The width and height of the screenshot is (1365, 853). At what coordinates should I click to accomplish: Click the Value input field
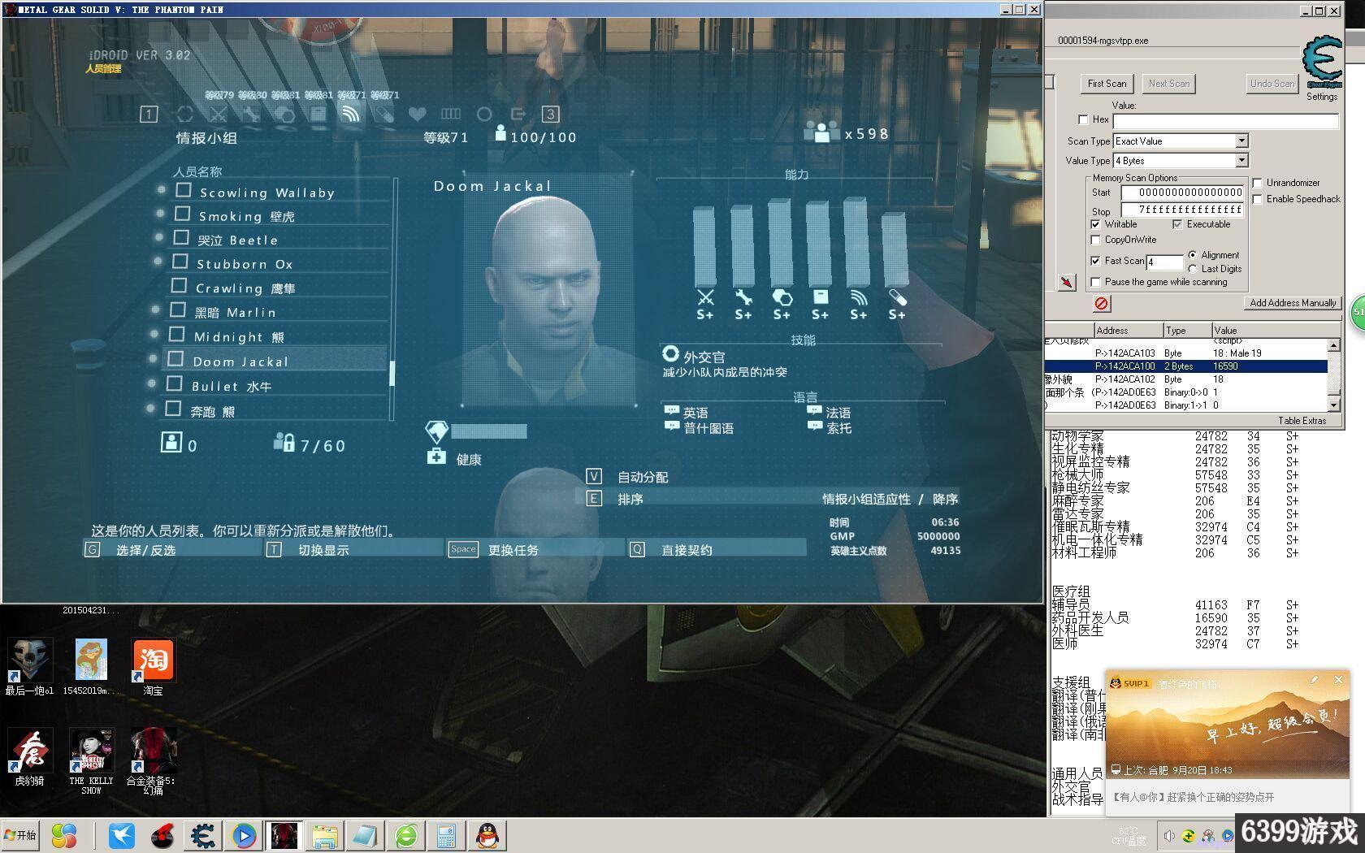1225,121
